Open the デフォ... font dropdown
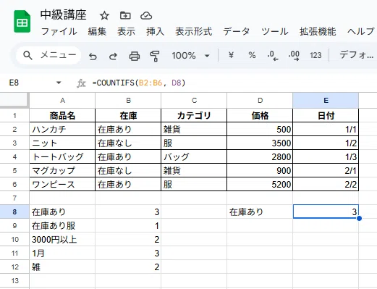Viewport: 377px width, 289px height. tap(357, 55)
